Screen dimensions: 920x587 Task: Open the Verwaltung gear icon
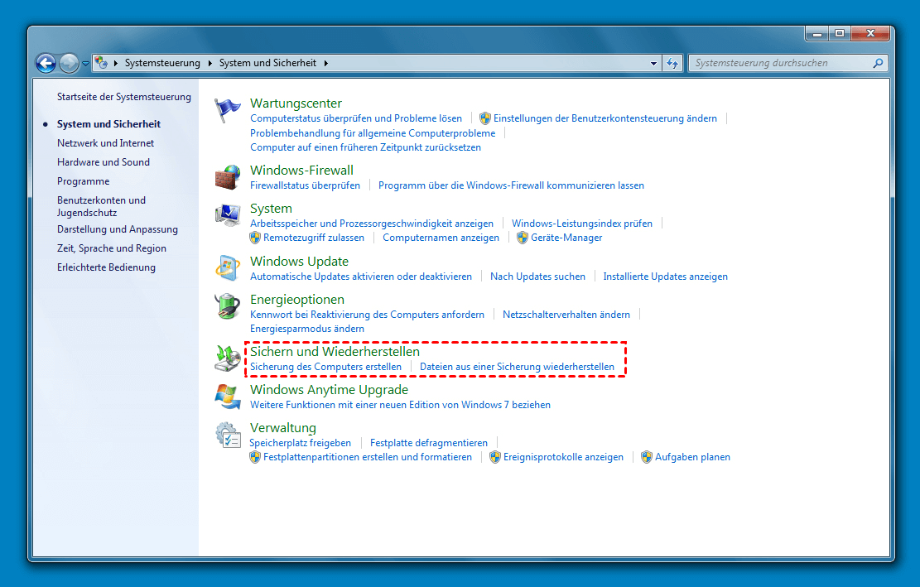coord(227,435)
